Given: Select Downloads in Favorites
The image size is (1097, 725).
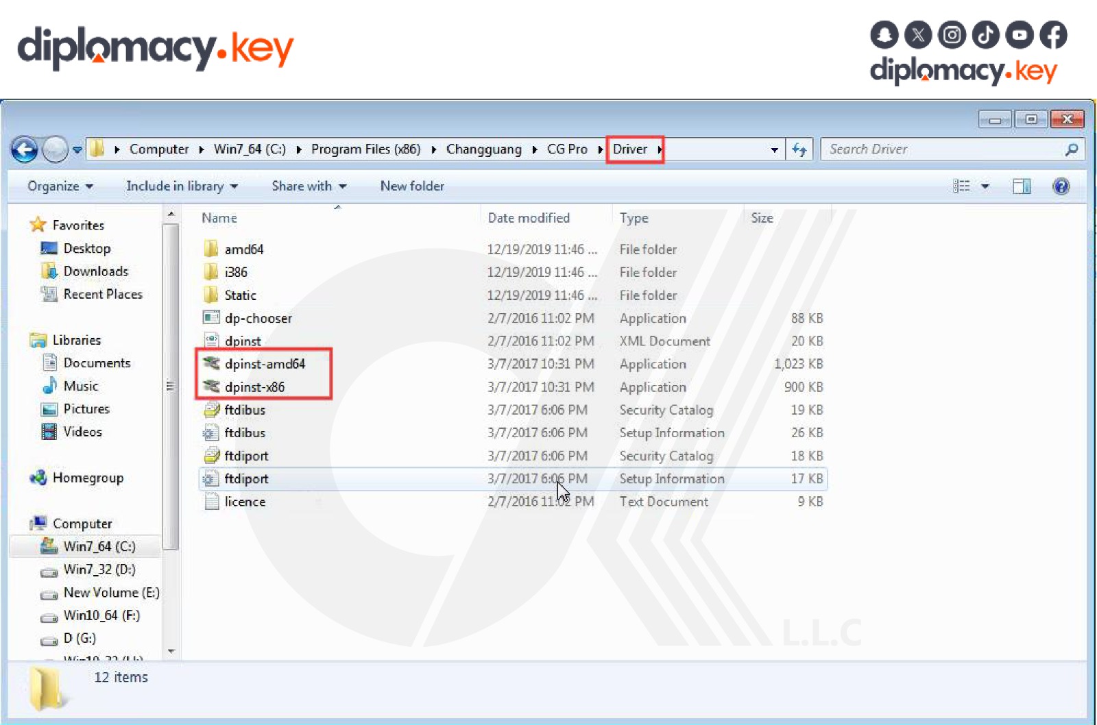Looking at the screenshot, I should 95,271.
